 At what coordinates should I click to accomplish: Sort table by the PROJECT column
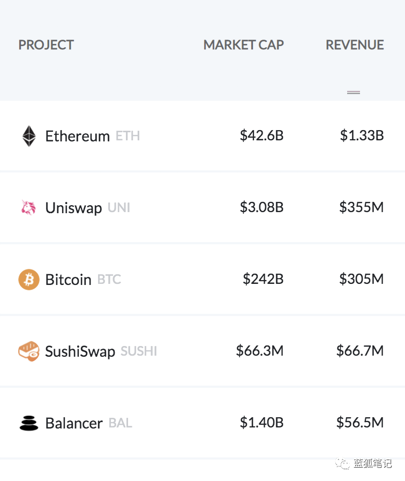coord(46,45)
